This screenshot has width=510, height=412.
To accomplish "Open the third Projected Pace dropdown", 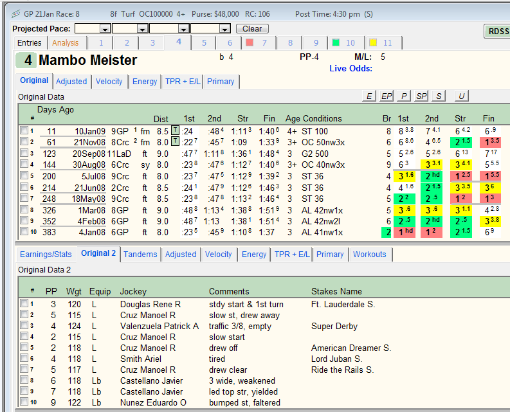I will 183,29.
